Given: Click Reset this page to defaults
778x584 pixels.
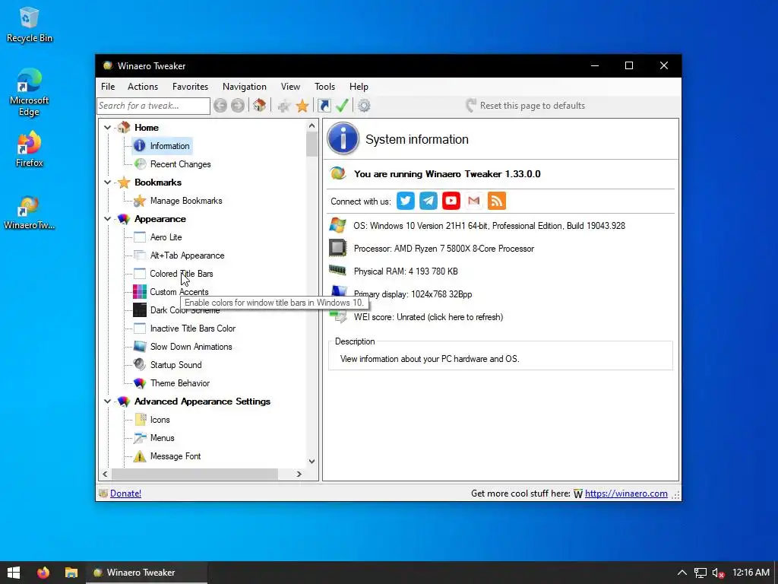Looking at the screenshot, I should click(x=526, y=105).
